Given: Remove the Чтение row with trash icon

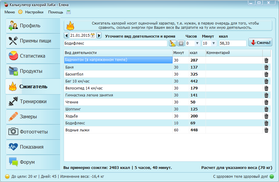Looking at the screenshot, I should pyautogui.click(x=266, y=102).
